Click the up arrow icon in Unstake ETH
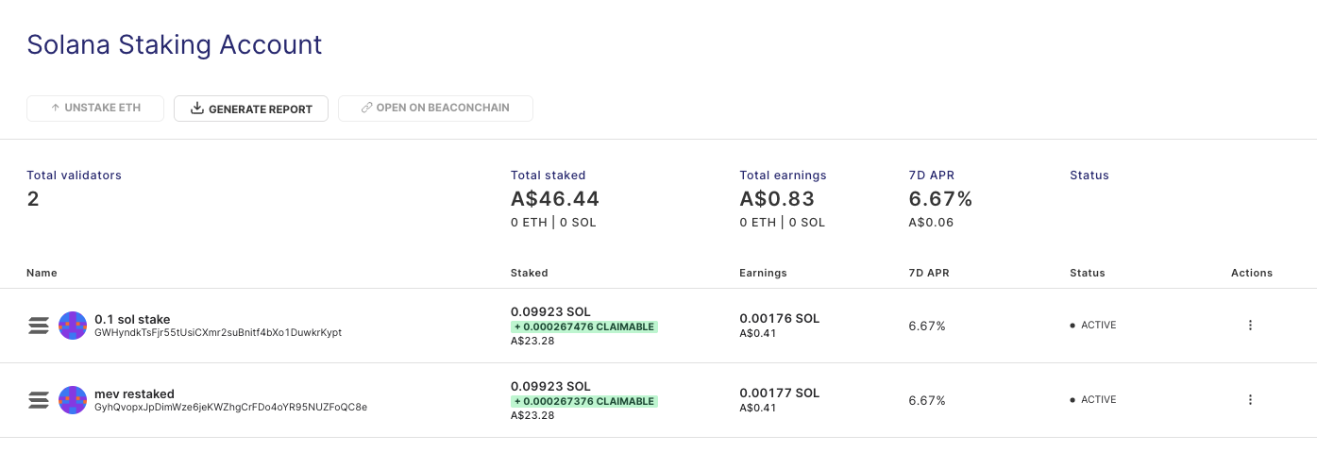The image size is (1317, 452). click(x=56, y=109)
